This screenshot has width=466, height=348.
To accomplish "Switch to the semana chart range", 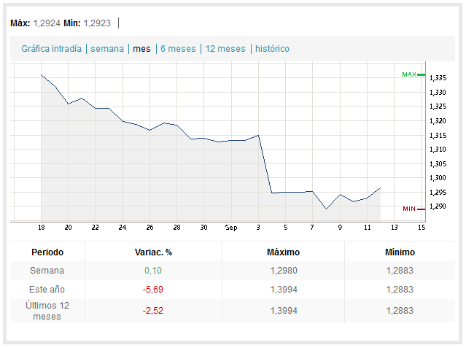I will 106,49.
